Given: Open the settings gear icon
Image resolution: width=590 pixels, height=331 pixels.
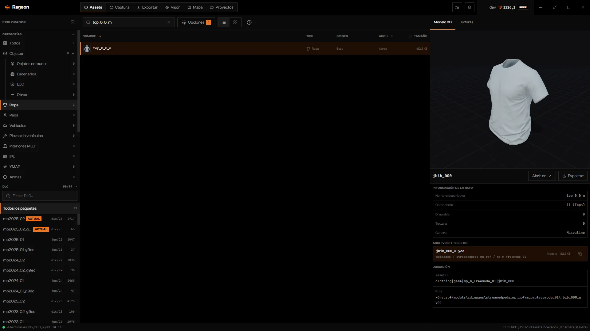Looking at the screenshot, I should pos(470,7).
